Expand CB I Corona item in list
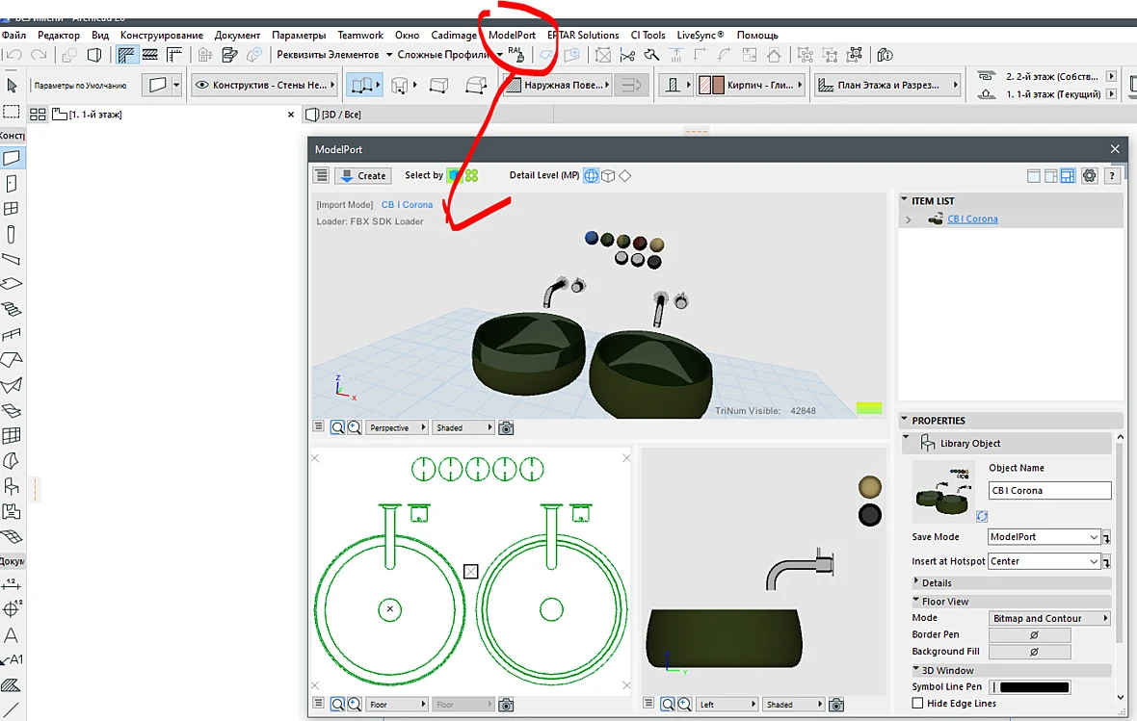The height and width of the screenshot is (721, 1137). [909, 219]
